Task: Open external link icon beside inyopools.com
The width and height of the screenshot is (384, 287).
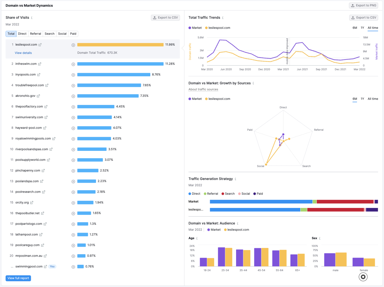Action: 38,75
